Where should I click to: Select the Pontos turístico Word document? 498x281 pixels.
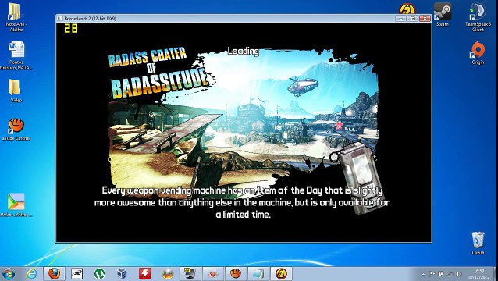pos(16,55)
